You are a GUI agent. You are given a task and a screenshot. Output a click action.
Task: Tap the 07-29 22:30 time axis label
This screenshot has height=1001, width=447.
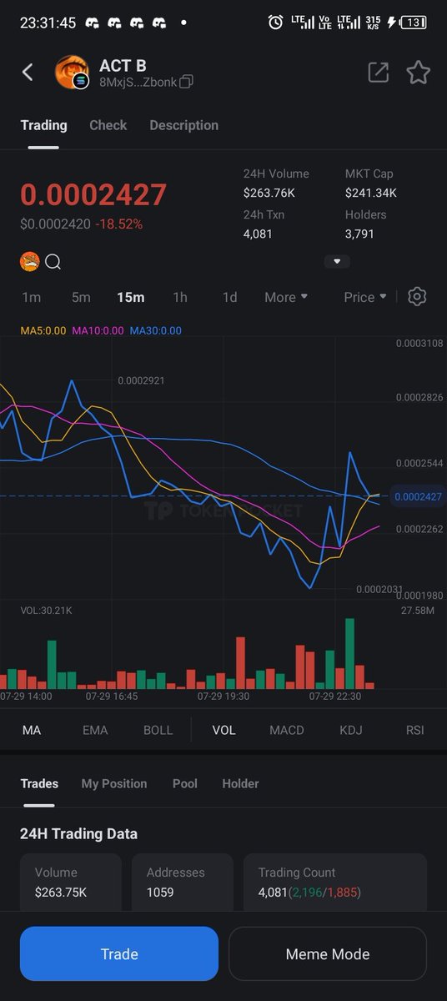point(334,696)
